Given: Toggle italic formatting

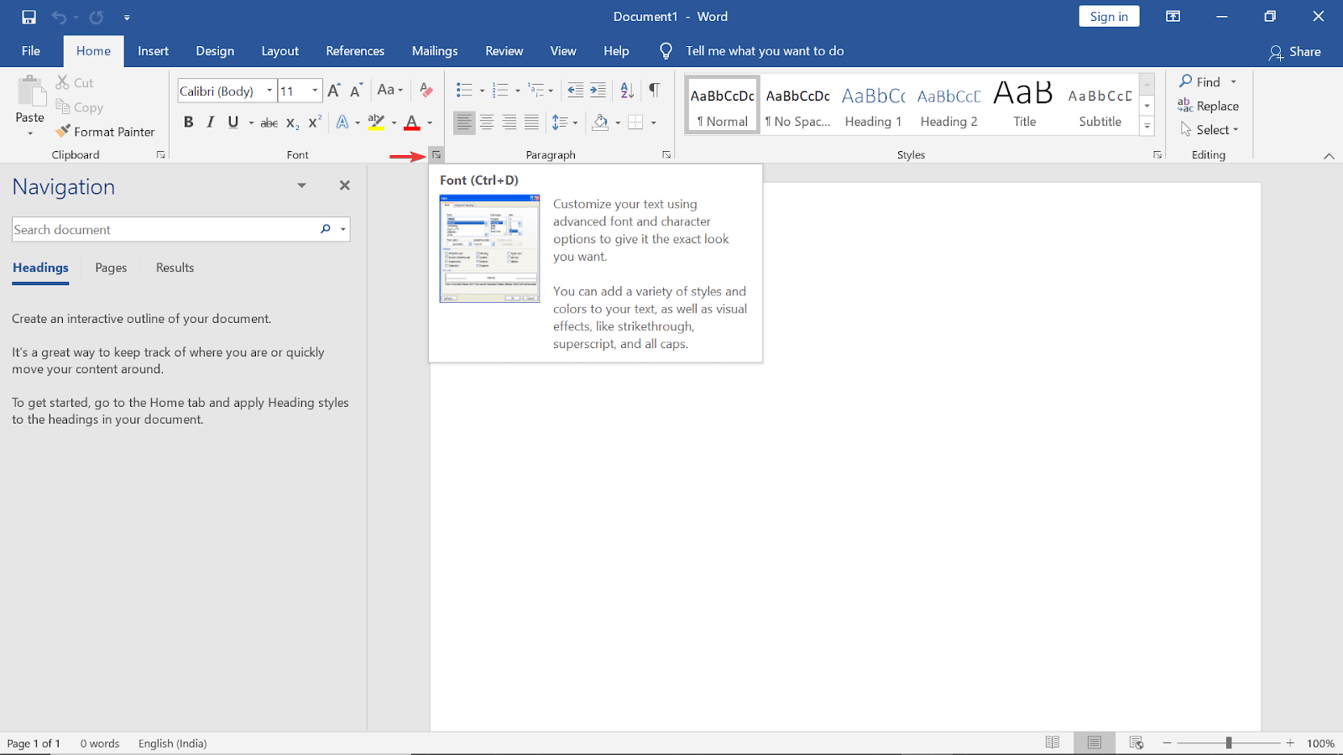Looking at the screenshot, I should (211, 122).
